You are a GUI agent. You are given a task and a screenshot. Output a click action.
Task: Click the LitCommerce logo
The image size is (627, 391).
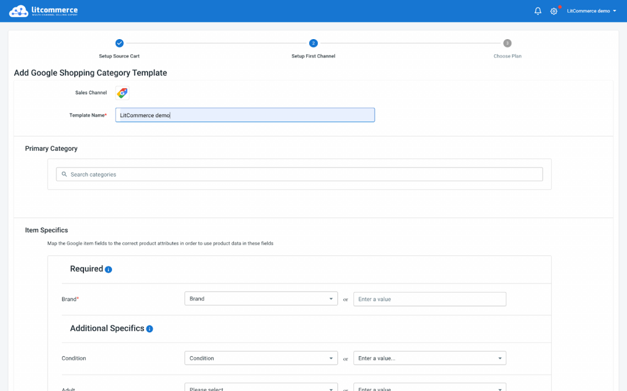43,11
